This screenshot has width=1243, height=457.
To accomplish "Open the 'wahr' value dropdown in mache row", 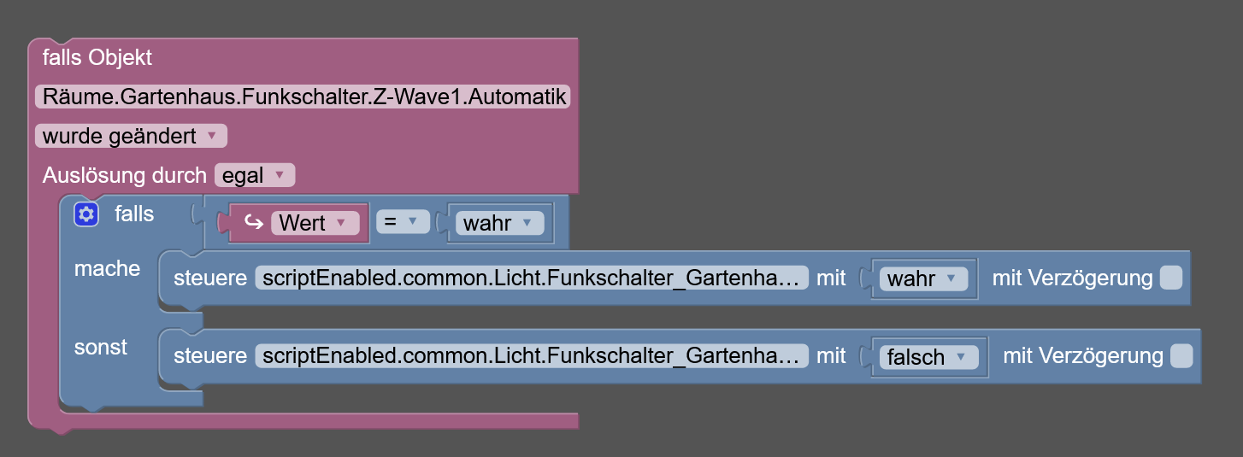I will click(923, 278).
